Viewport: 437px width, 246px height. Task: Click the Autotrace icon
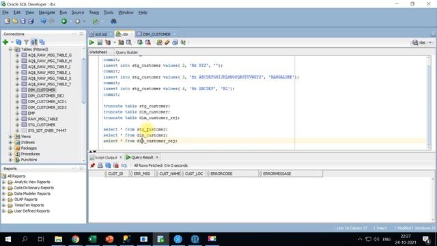coord(121,42)
